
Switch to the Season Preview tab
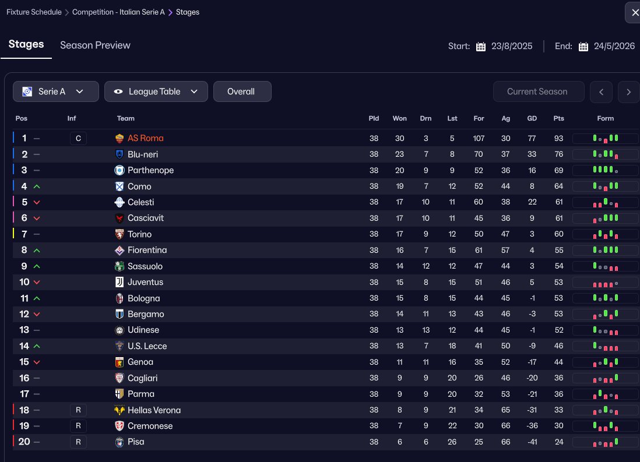pyautogui.click(x=95, y=45)
